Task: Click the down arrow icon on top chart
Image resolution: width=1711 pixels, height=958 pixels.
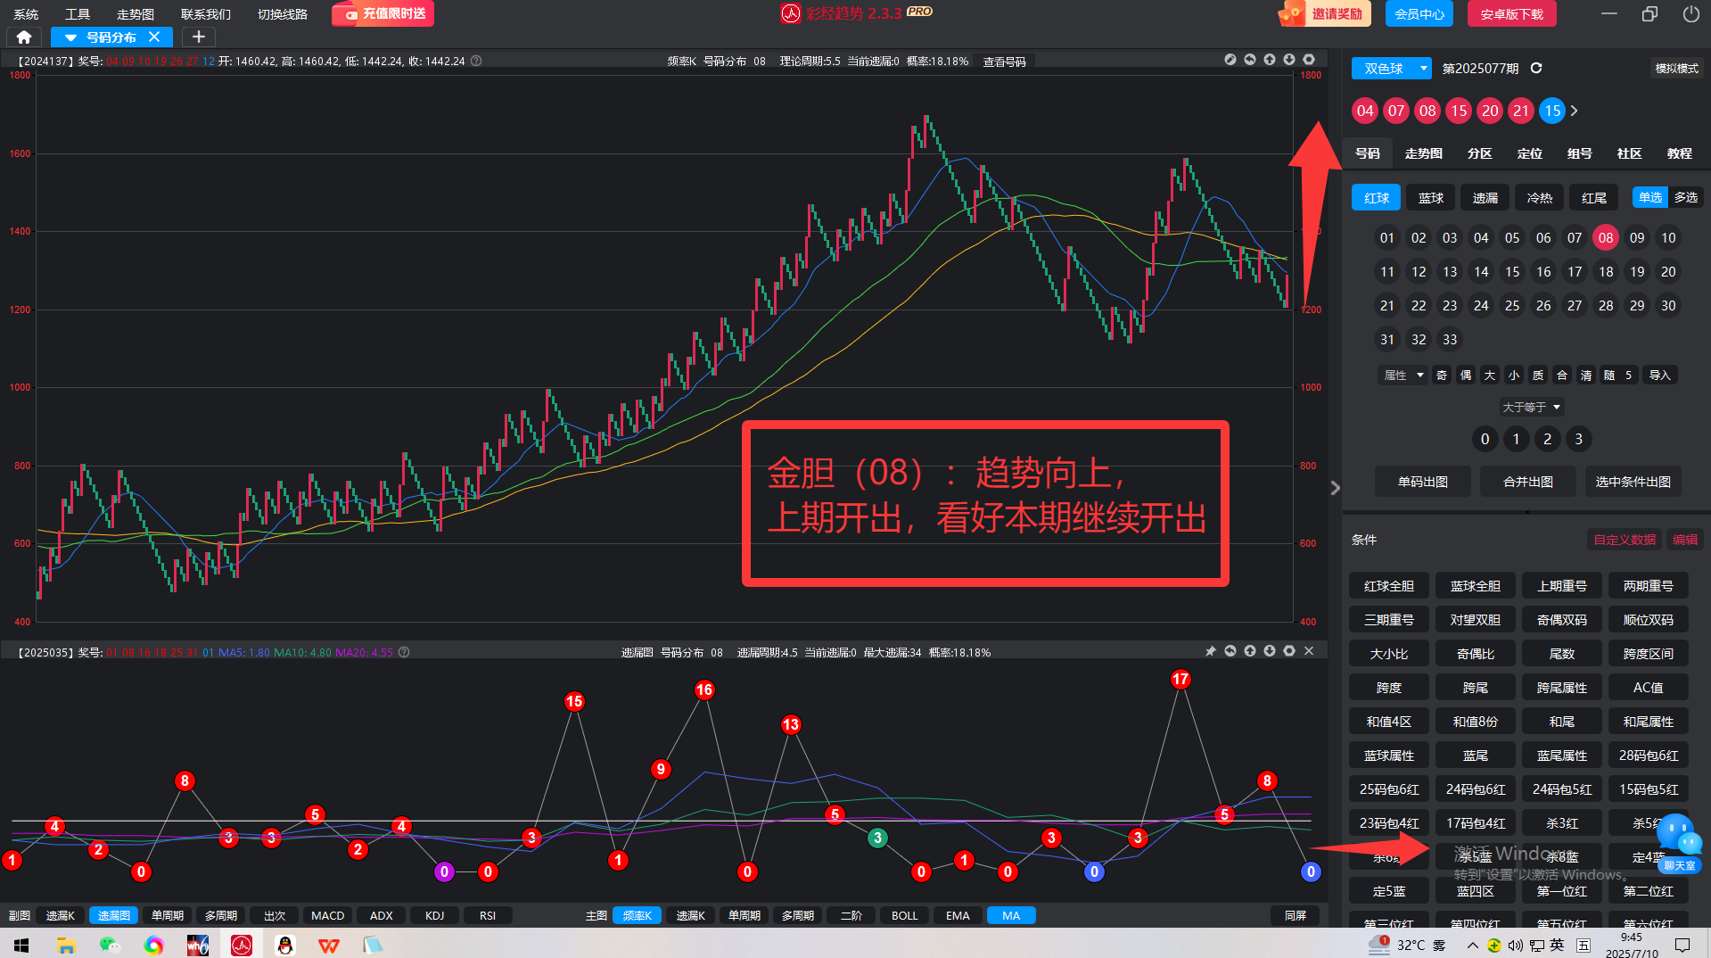Action: point(1289,60)
